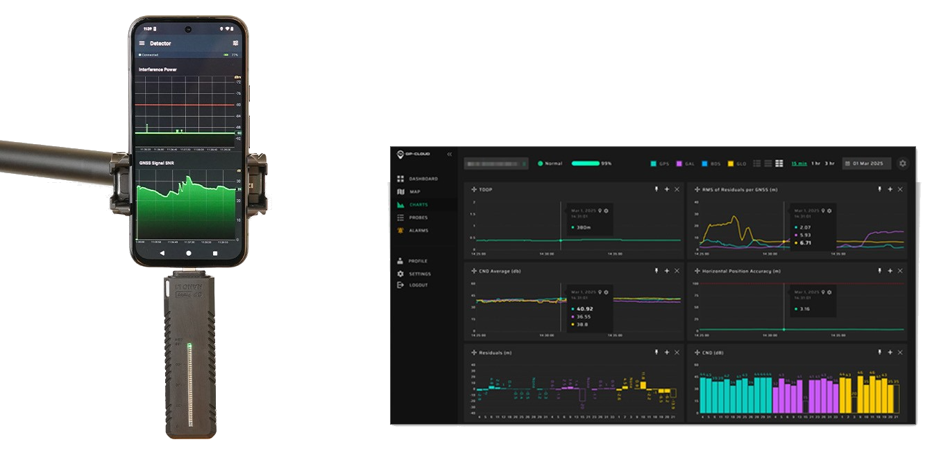Viewport: 948px width, 451px height.
Task: Open the 01 Mar 2025 date picker
Action: (866, 163)
